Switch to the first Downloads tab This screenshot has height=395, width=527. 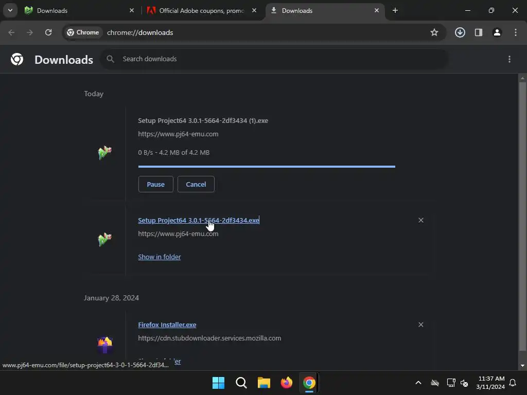point(79,10)
